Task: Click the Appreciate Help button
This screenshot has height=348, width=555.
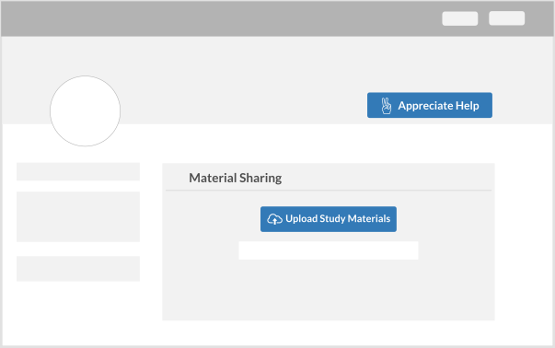Action: click(429, 105)
